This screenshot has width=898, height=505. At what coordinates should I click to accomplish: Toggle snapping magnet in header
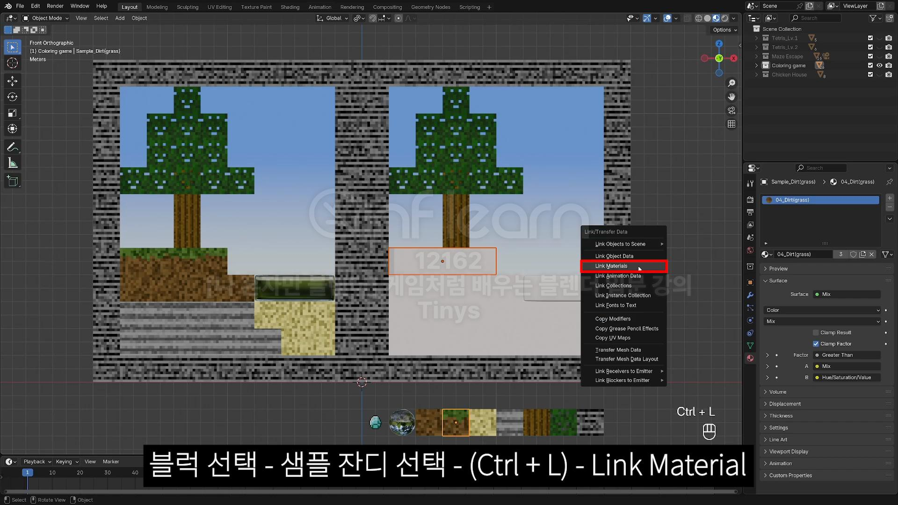(x=373, y=18)
